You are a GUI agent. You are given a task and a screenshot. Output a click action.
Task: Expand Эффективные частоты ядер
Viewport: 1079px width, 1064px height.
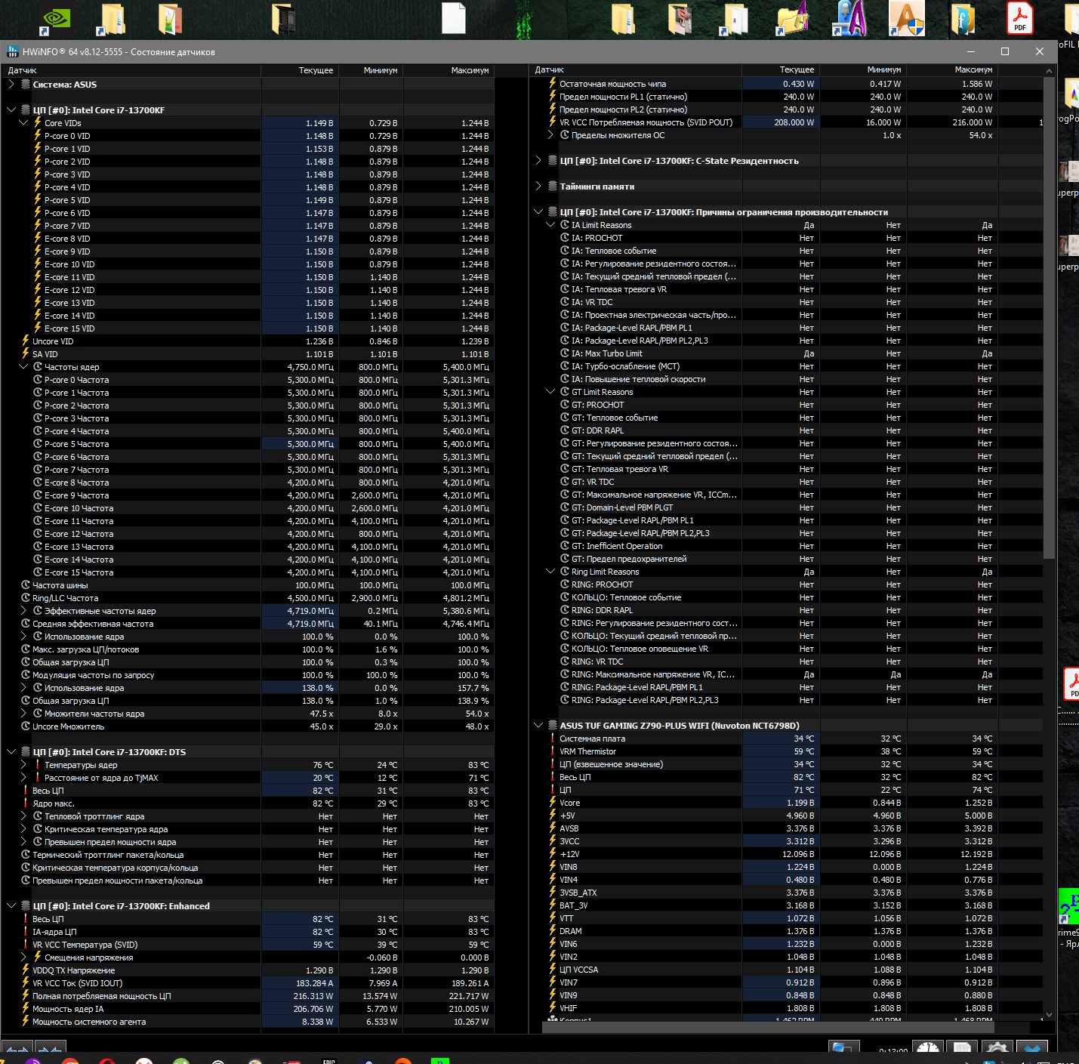(x=23, y=611)
